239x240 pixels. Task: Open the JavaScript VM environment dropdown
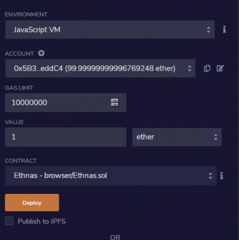110,29
